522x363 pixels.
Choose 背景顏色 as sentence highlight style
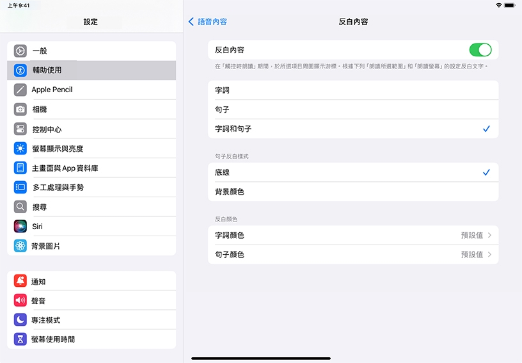click(x=352, y=192)
